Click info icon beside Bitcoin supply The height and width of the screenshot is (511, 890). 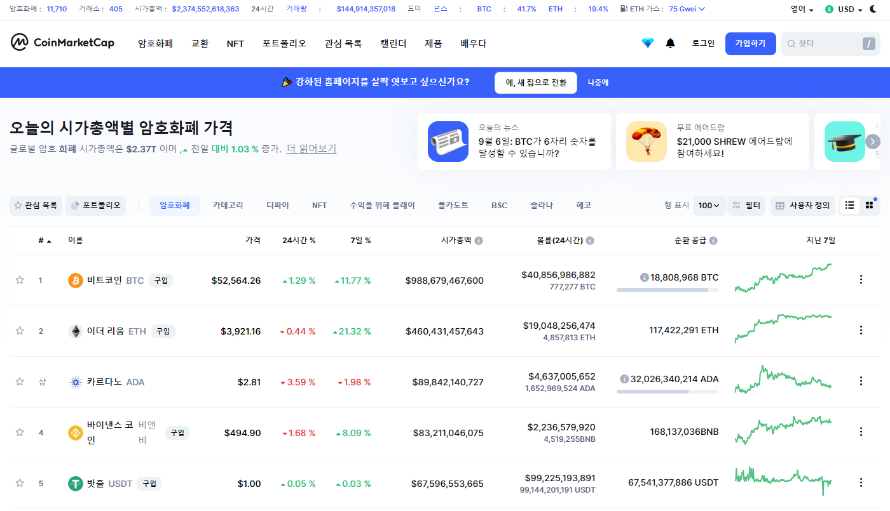tap(644, 277)
